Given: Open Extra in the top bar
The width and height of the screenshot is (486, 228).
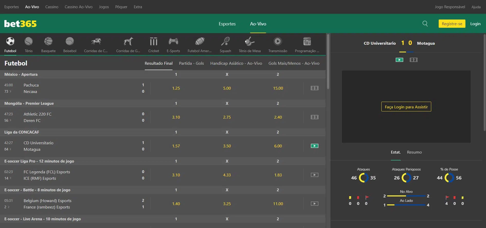Looking at the screenshot, I should coord(138,7).
